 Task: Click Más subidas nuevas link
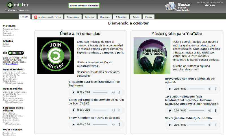[14, 102]
